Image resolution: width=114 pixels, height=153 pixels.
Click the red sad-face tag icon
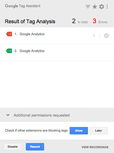point(9,34)
